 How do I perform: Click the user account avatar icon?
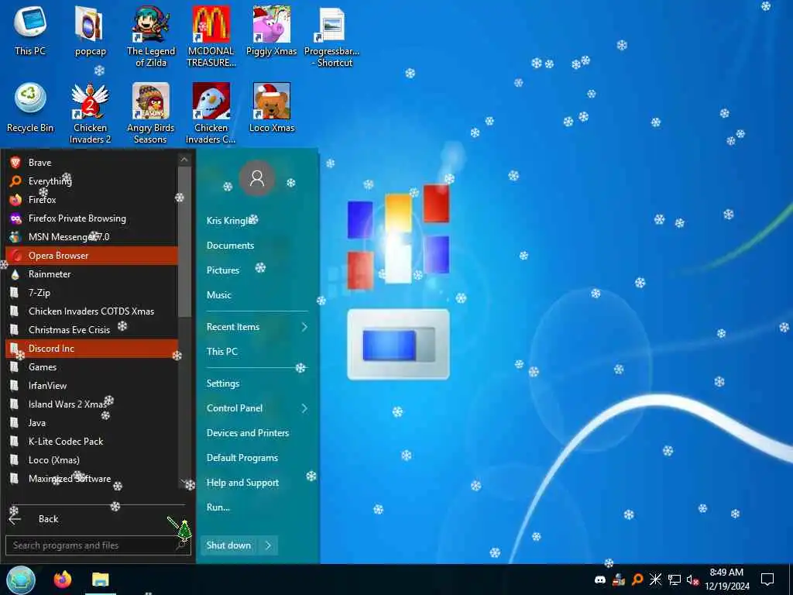pos(257,178)
